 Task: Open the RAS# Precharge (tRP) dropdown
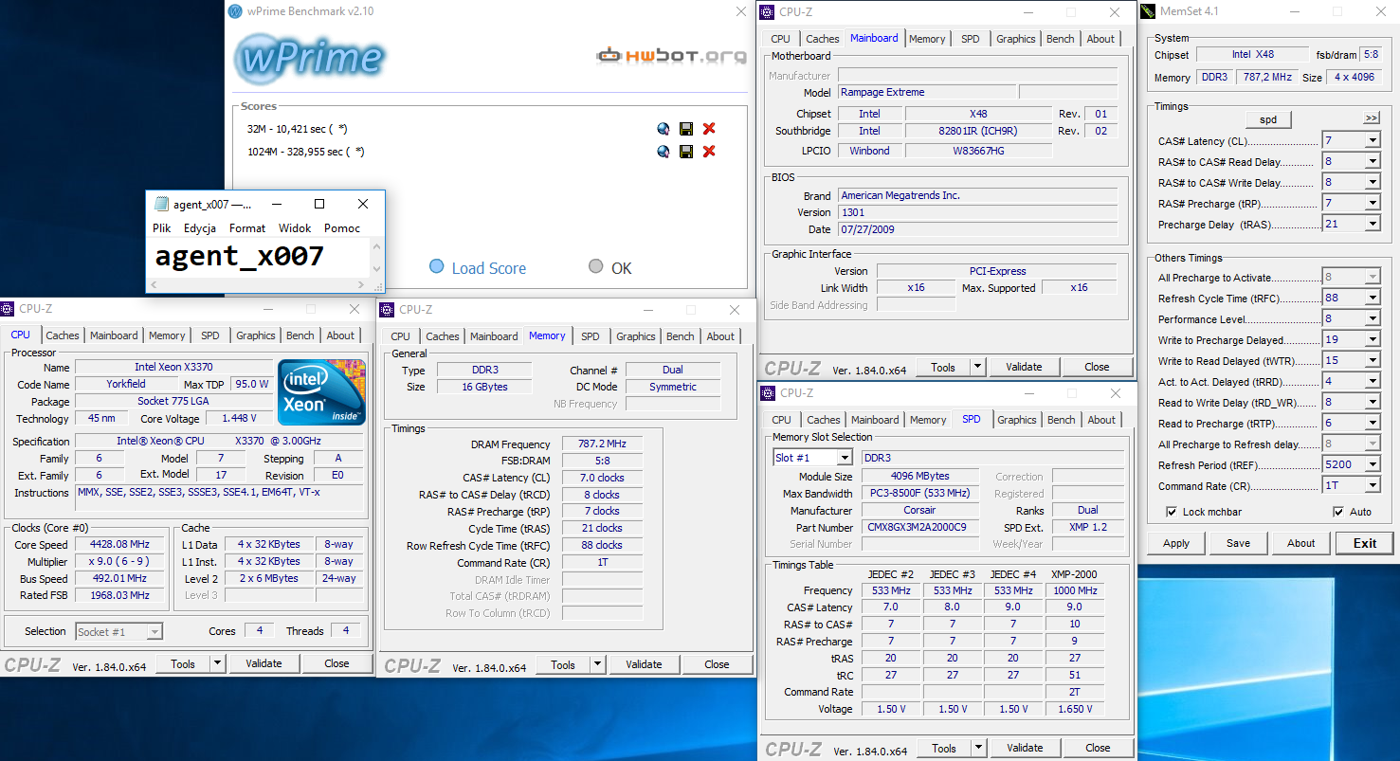click(x=1372, y=204)
